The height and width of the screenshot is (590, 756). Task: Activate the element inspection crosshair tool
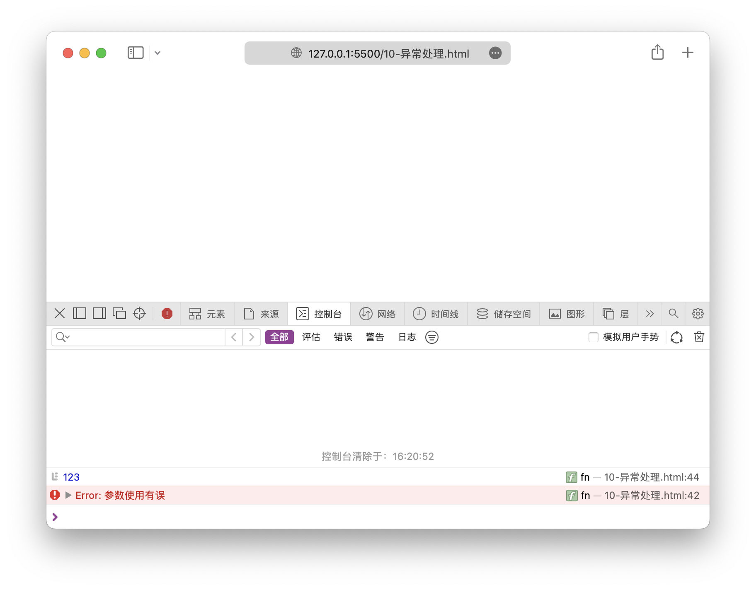[x=139, y=314]
